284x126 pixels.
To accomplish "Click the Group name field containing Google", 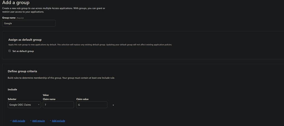I will tap(29, 23).
